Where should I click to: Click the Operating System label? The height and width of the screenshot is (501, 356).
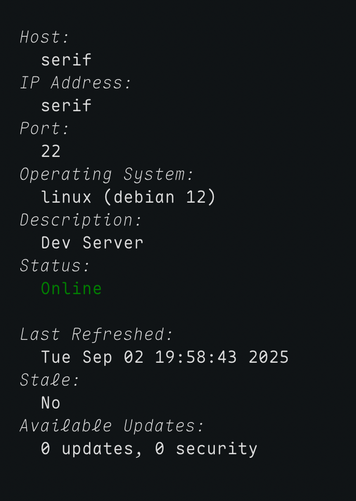[107, 174]
